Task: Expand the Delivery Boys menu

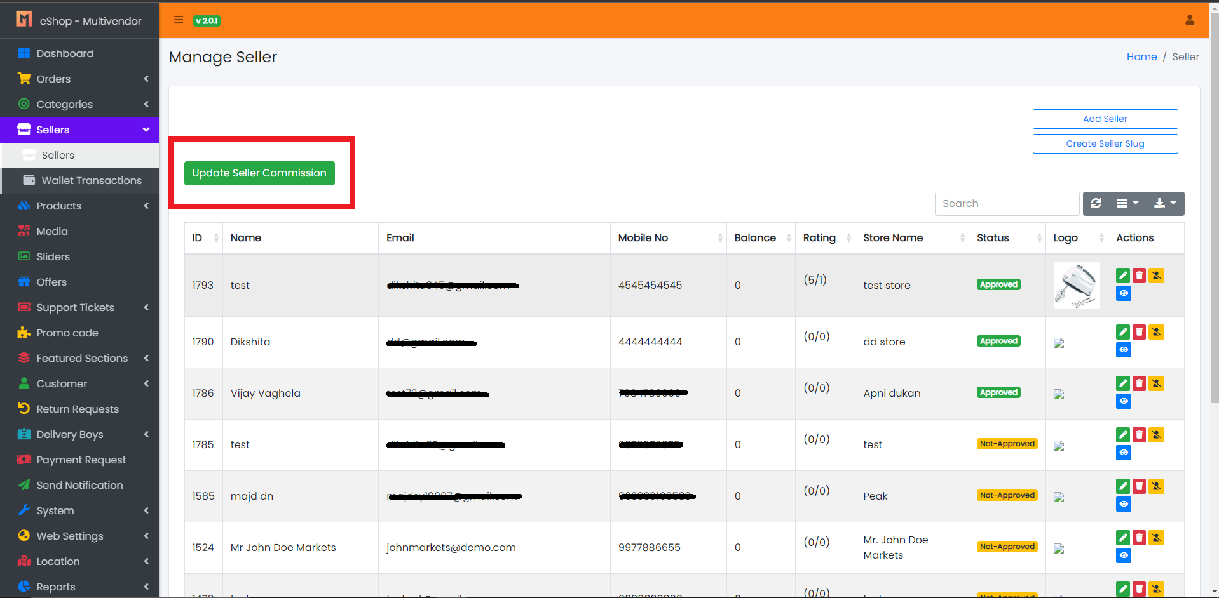Action: (79, 434)
